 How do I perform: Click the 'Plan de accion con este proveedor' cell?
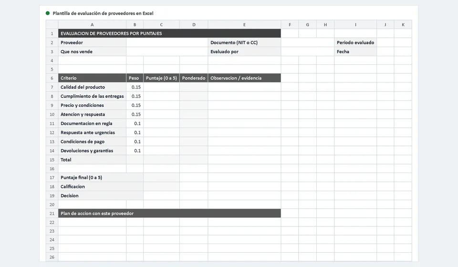coord(169,213)
